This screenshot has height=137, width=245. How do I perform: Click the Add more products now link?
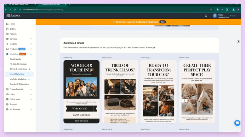coord(147,22)
